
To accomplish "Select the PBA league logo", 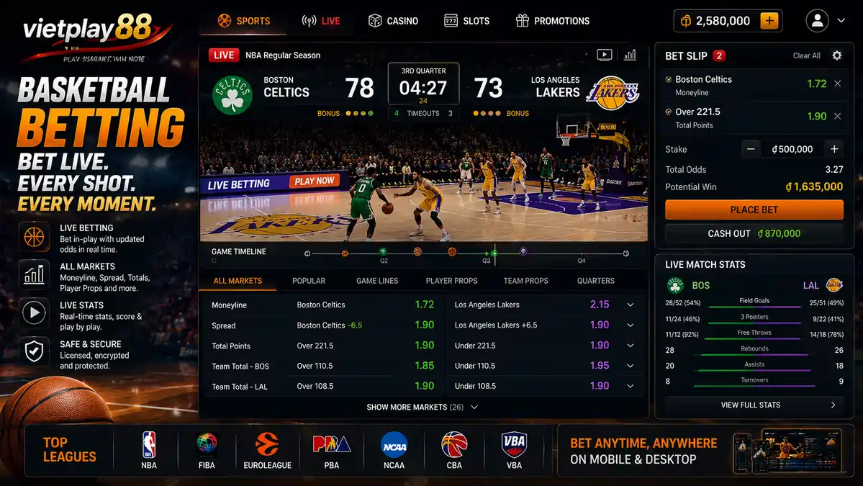I will 331,444.
